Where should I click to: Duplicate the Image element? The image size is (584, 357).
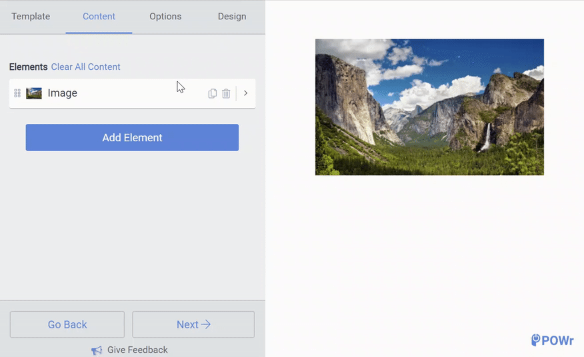click(212, 93)
